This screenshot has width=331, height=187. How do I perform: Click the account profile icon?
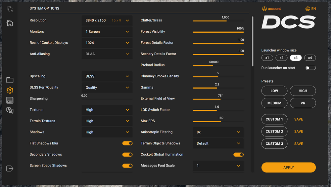pos(264,9)
